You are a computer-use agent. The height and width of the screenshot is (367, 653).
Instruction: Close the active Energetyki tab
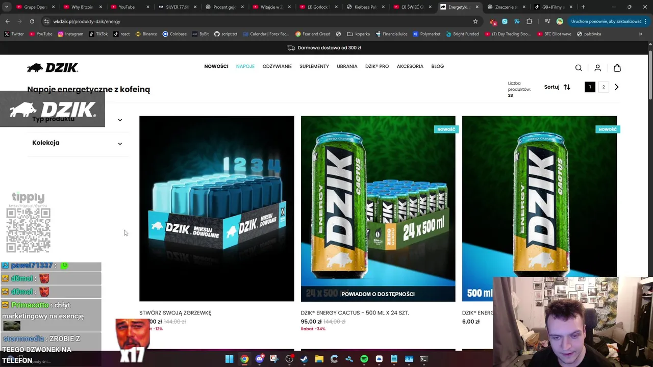[477, 7]
